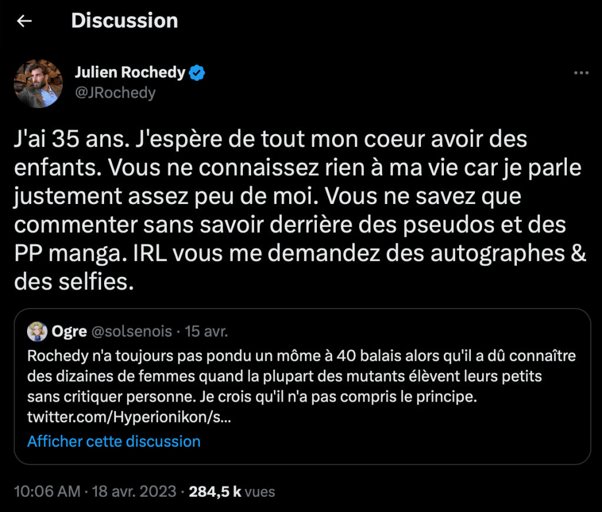
Task: Click Julien Rochedy's profile picture
Action: (38, 83)
